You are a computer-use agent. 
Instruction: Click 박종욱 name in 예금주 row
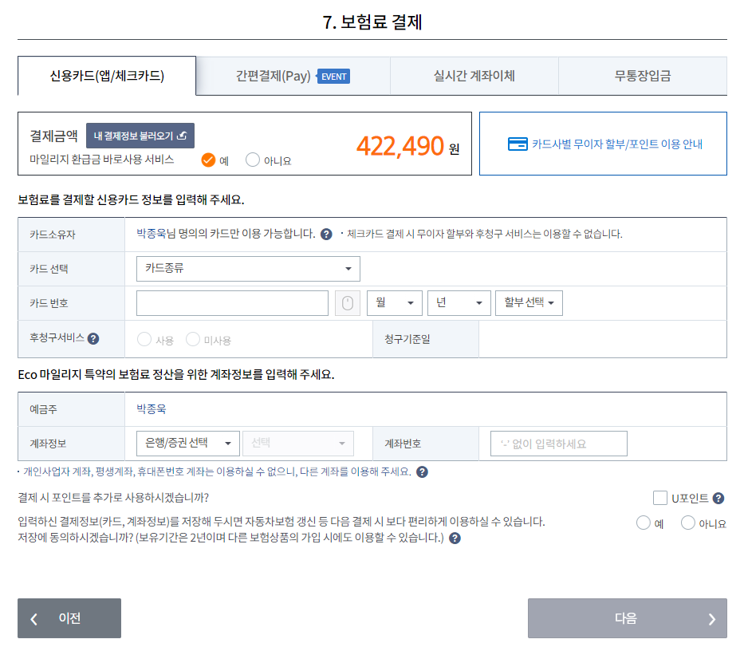coord(152,408)
